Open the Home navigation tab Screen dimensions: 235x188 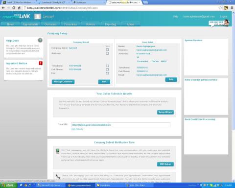10,24
